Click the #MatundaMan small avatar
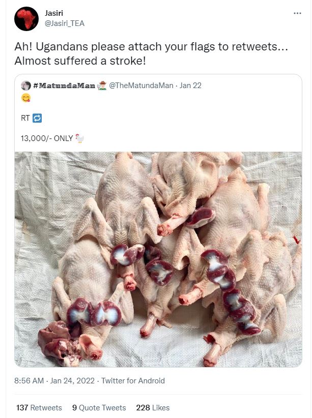Screen dimensions: 312x418 click(x=26, y=86)
